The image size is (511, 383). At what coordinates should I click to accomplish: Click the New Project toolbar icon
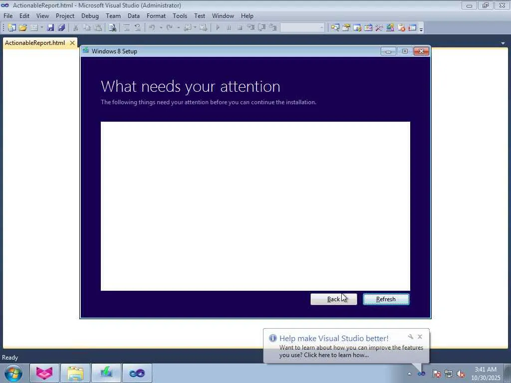click(12, 28)
